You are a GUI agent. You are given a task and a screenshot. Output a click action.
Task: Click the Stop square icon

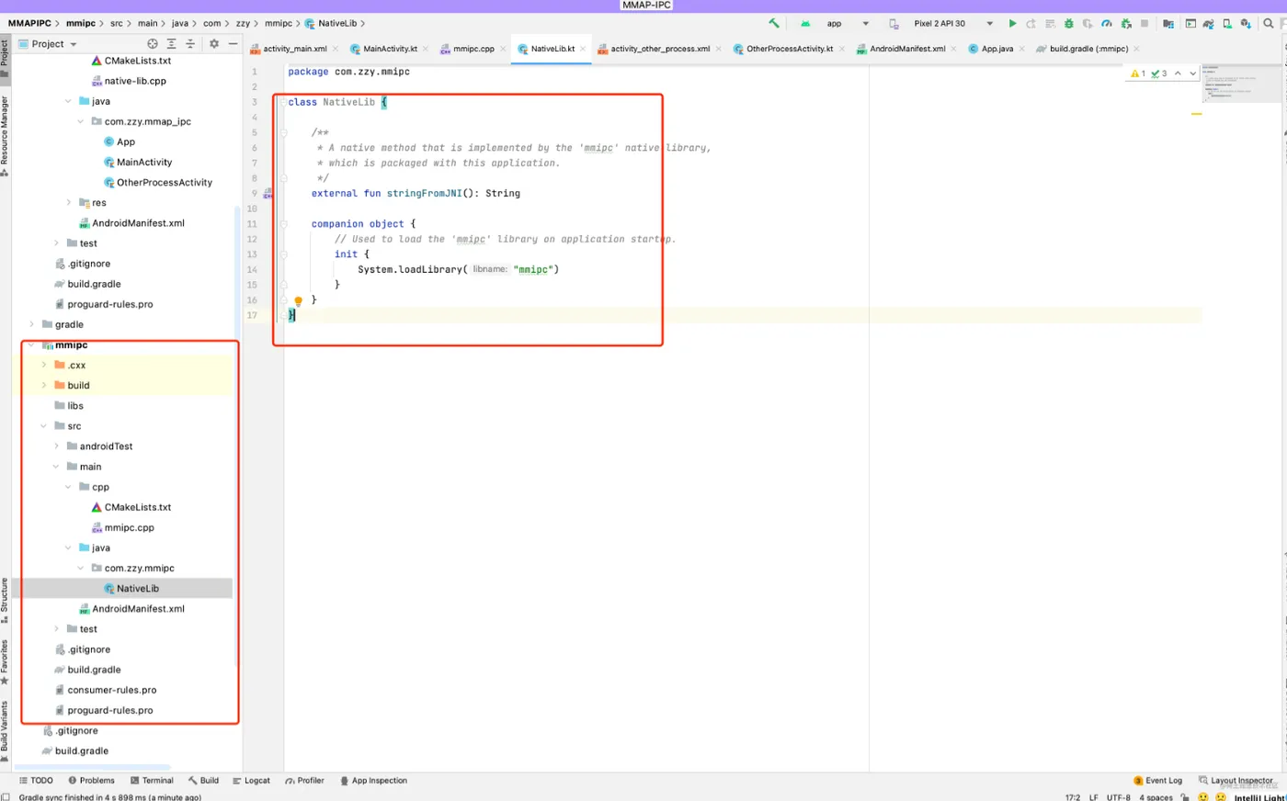[x=1145, y=23]
